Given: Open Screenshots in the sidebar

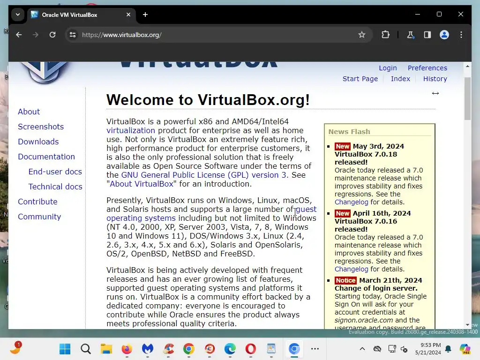Looking at the screenshot, I should 41,127.
